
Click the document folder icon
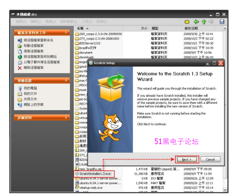77,53
